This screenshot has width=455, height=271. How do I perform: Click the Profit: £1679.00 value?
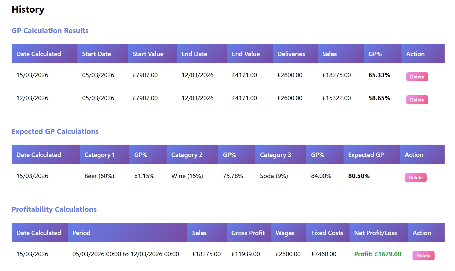(378, 254)
